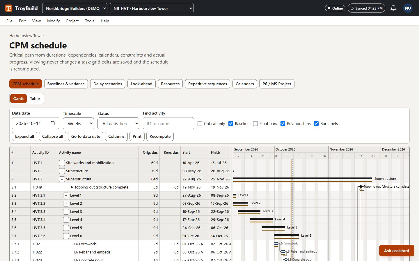The height and width of the screenshot is (261, 419).
Task: Click the TroyBuild logo icon
Action: [9, 8]
